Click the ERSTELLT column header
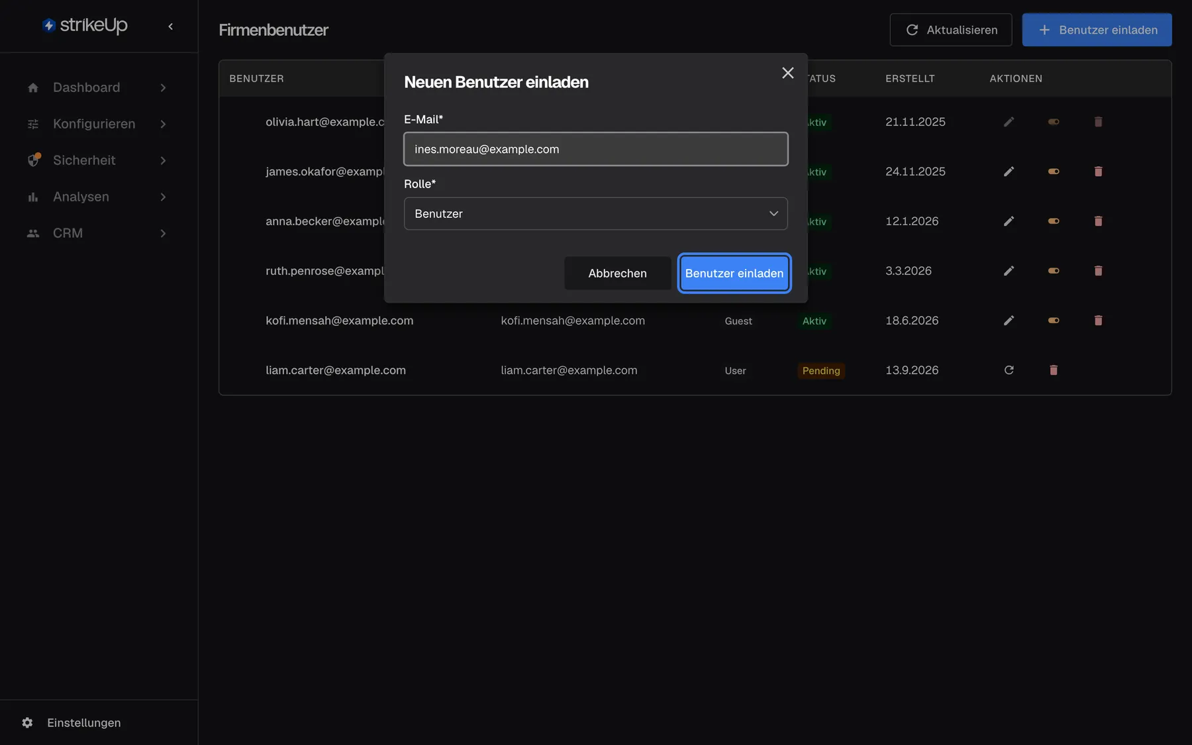Viewport: 1192px width, 745px height. point(910,78)
